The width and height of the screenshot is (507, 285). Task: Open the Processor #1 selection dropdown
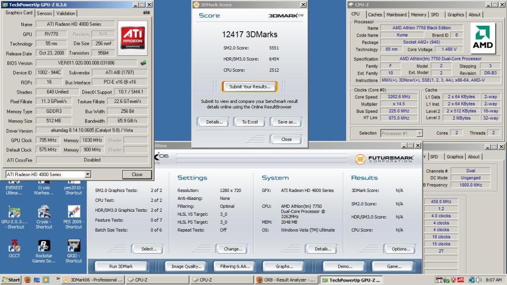coord(419,133)
